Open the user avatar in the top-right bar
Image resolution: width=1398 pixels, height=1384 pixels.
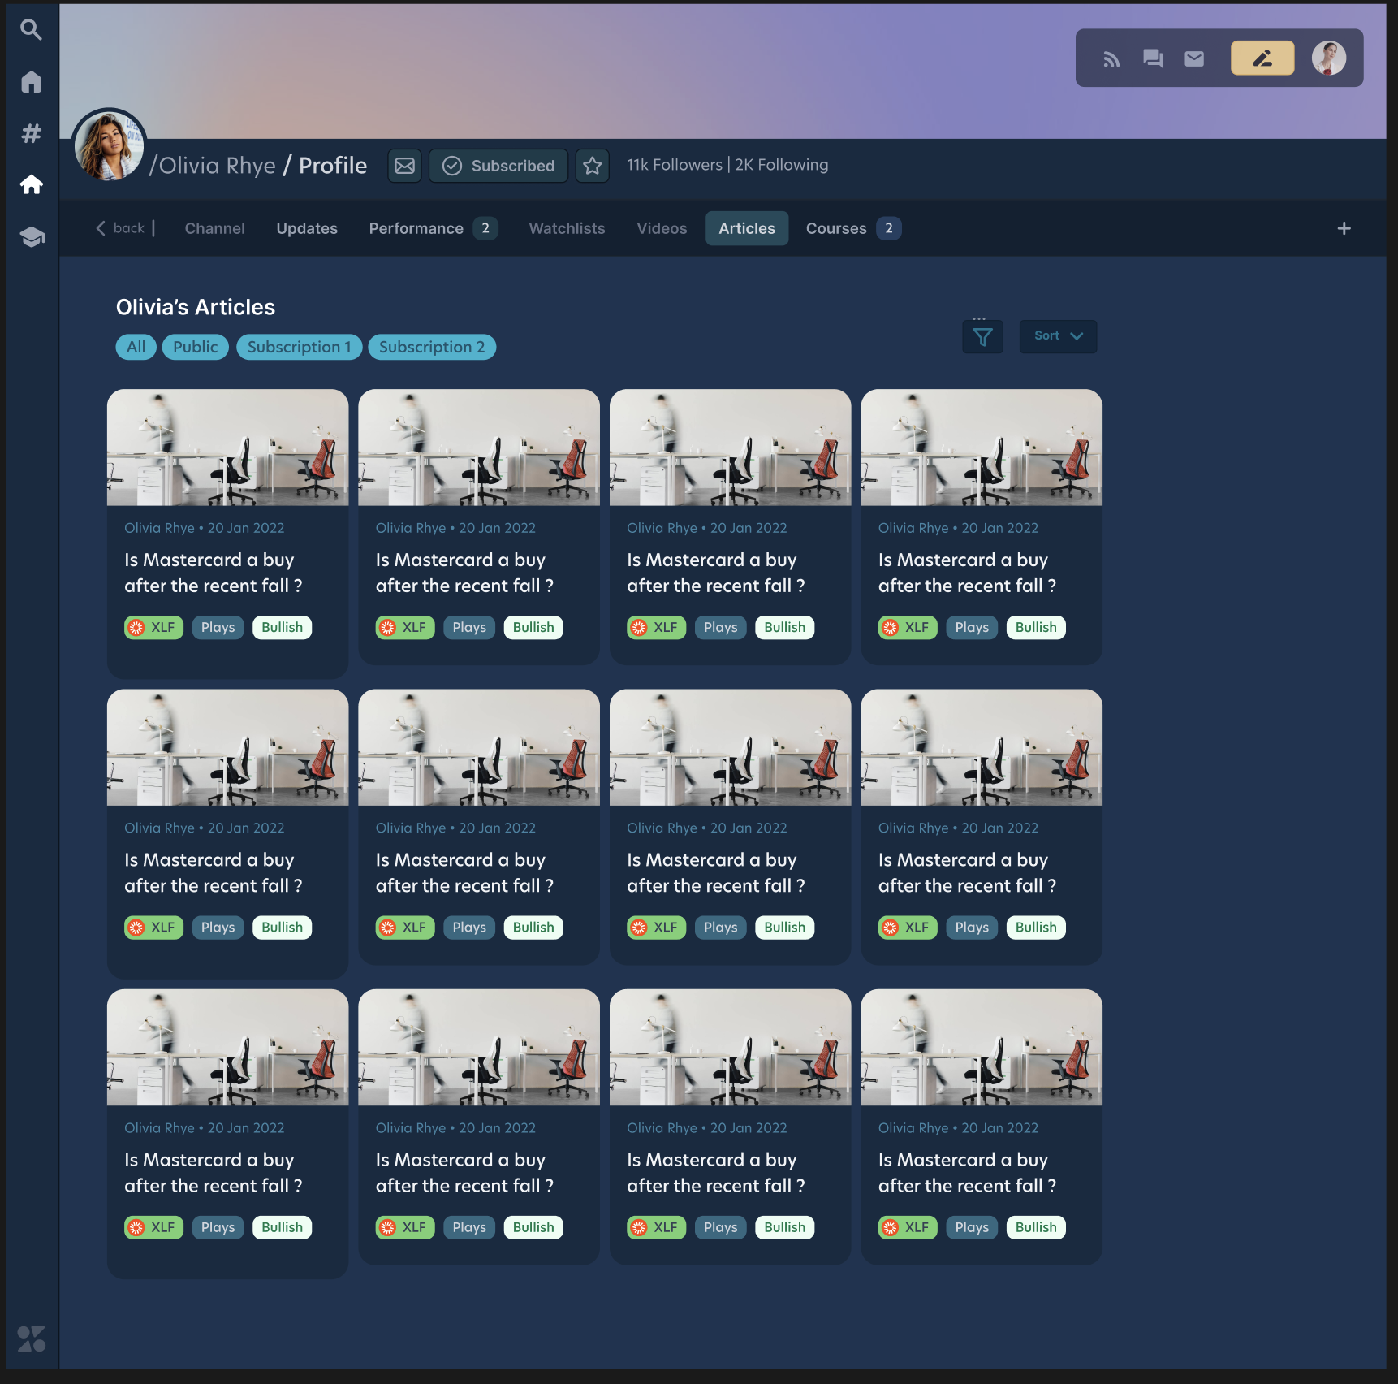point(1329,58)
